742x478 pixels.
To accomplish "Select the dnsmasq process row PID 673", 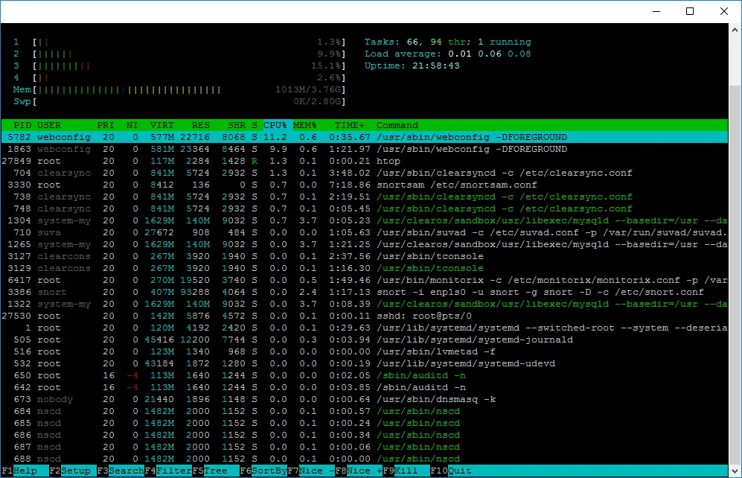I will 365,399.
